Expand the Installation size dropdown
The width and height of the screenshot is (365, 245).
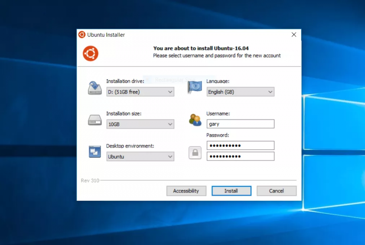(140, 124)
